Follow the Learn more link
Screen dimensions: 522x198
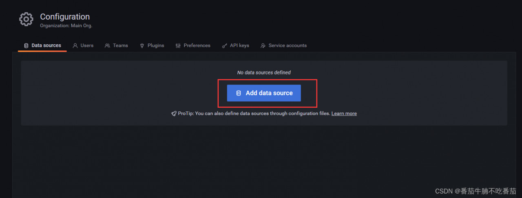pos(344,113)
